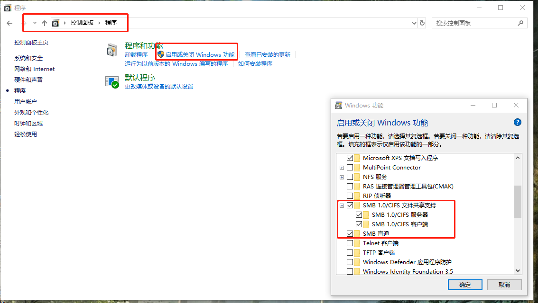The image size is (538, 303).
Task: Select 程序 in the sidebar
Action: click(20, 91)
